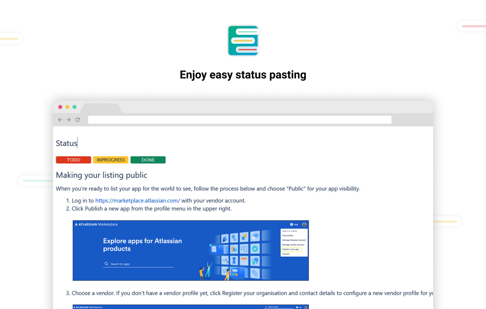Viewport: 486px width, 309px height.
Task: Click the hourglass tile in the illustration
Action: [x=234, y=261]
